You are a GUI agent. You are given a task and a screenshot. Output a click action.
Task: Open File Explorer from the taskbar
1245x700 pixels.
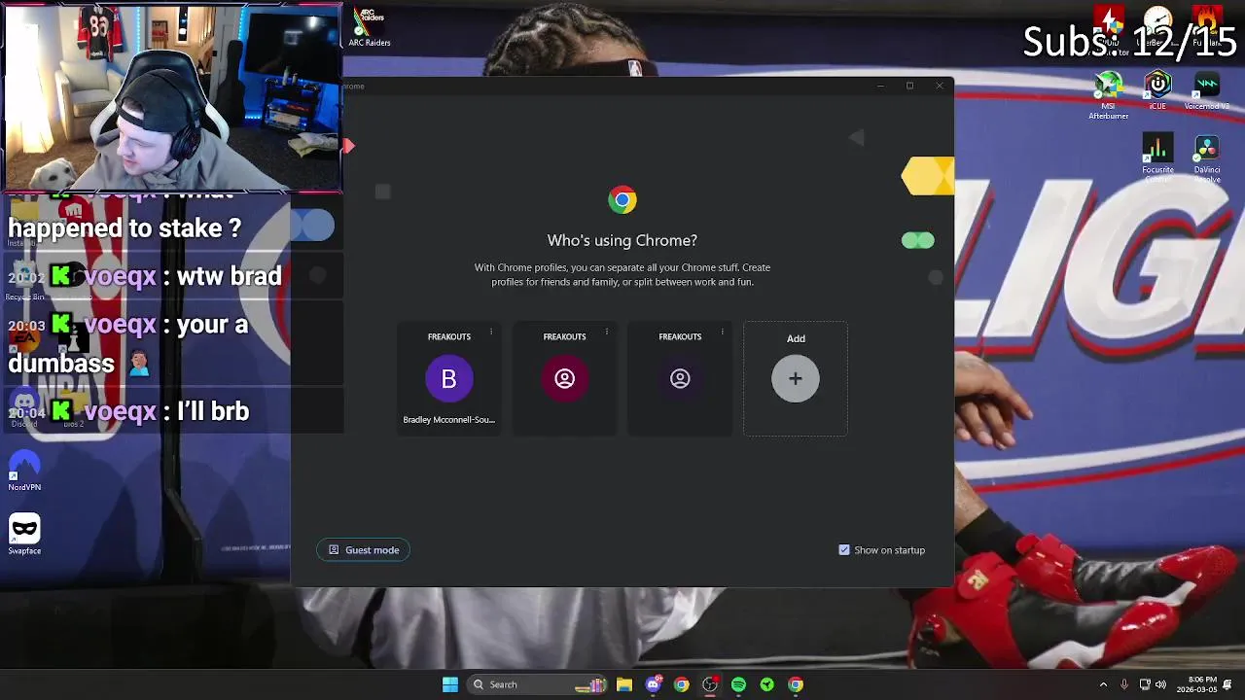[x=624, y=684]
